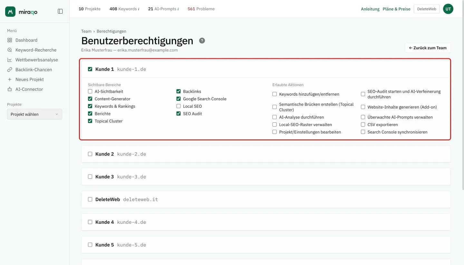Click the Keyword-Recherche magnifier icon

(9, 50)
